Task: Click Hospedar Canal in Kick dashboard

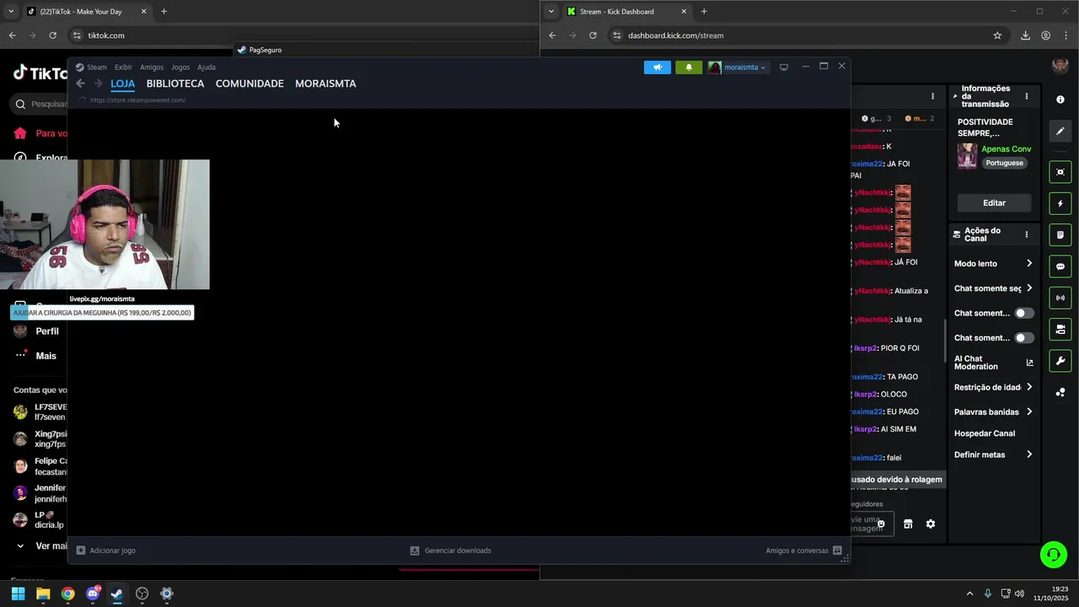Action: (x=985, y=433)
